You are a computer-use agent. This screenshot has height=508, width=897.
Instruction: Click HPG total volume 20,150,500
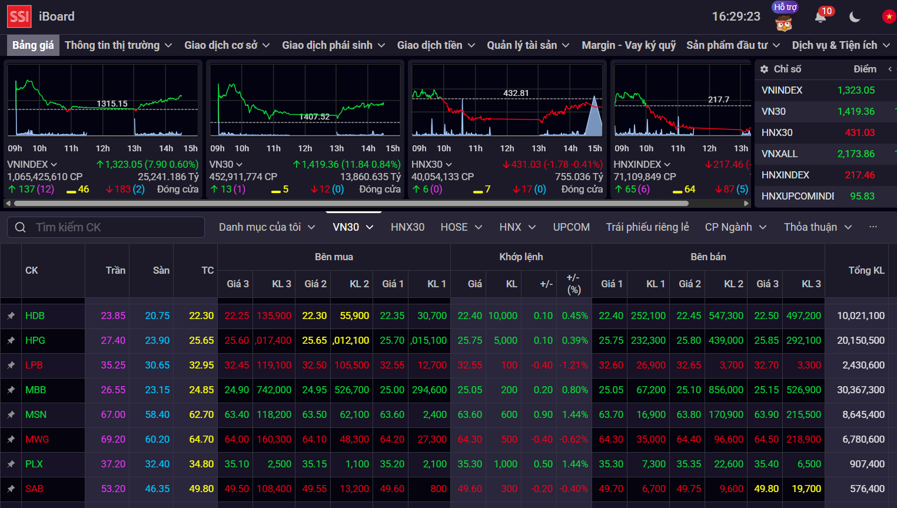861,341
